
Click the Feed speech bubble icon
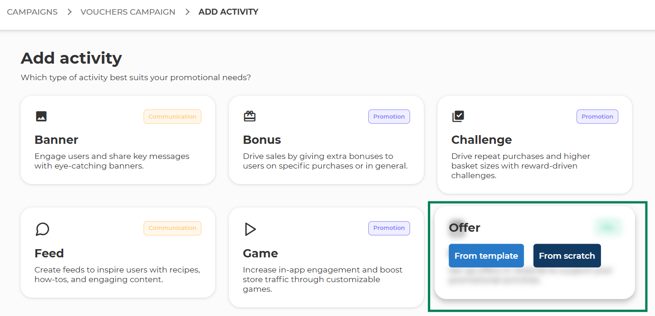(42, 229)
